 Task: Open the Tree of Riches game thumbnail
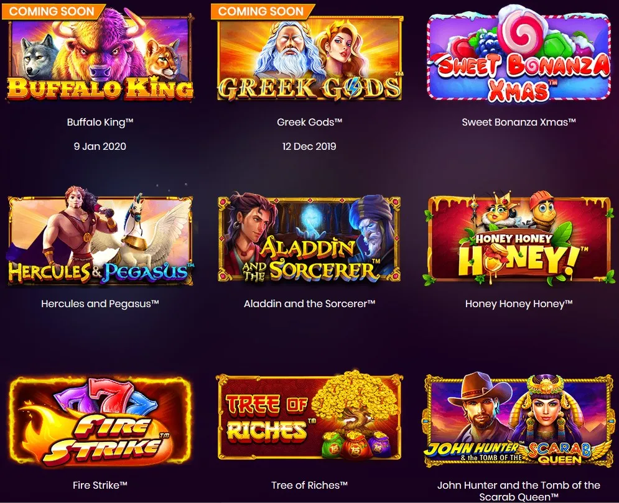pos(310,416)
